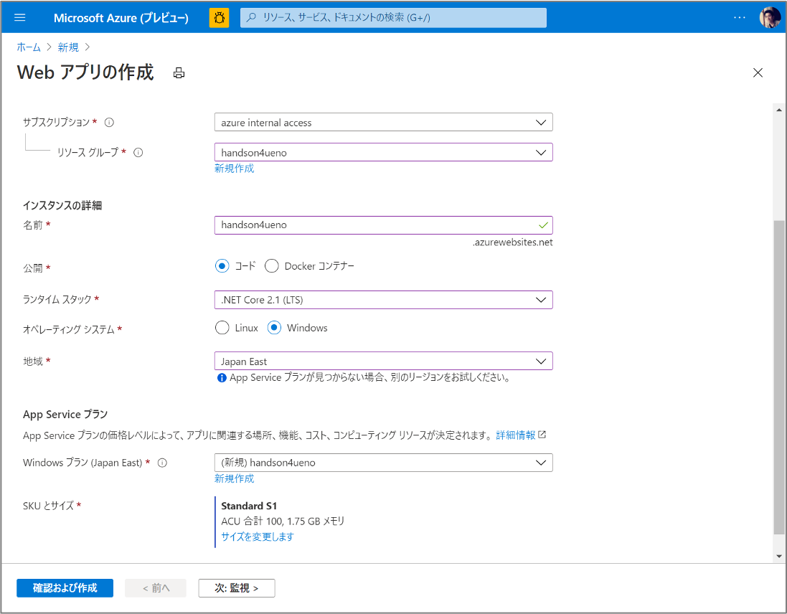The height and width of the screenshot is (614, 787).
Task: Open the 詳細情報 link
Action: pos(521,435)
